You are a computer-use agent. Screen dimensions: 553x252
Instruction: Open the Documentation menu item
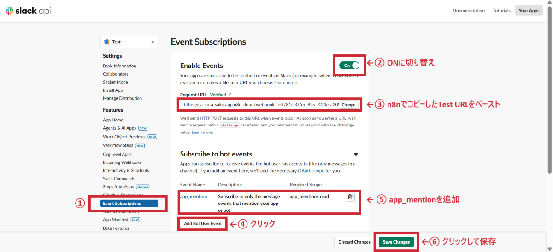coord(468,11)
